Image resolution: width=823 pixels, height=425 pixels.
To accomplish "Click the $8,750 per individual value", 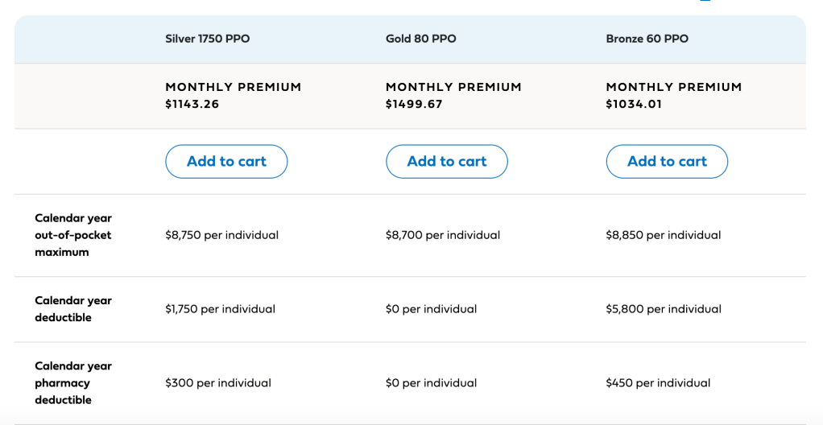I will (x=222, y=235).
